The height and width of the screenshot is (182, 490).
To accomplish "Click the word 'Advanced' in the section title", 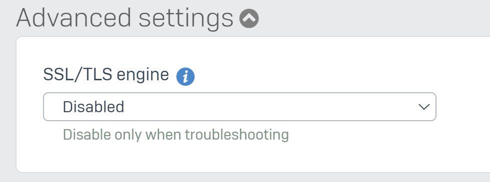I will (73, 17).
